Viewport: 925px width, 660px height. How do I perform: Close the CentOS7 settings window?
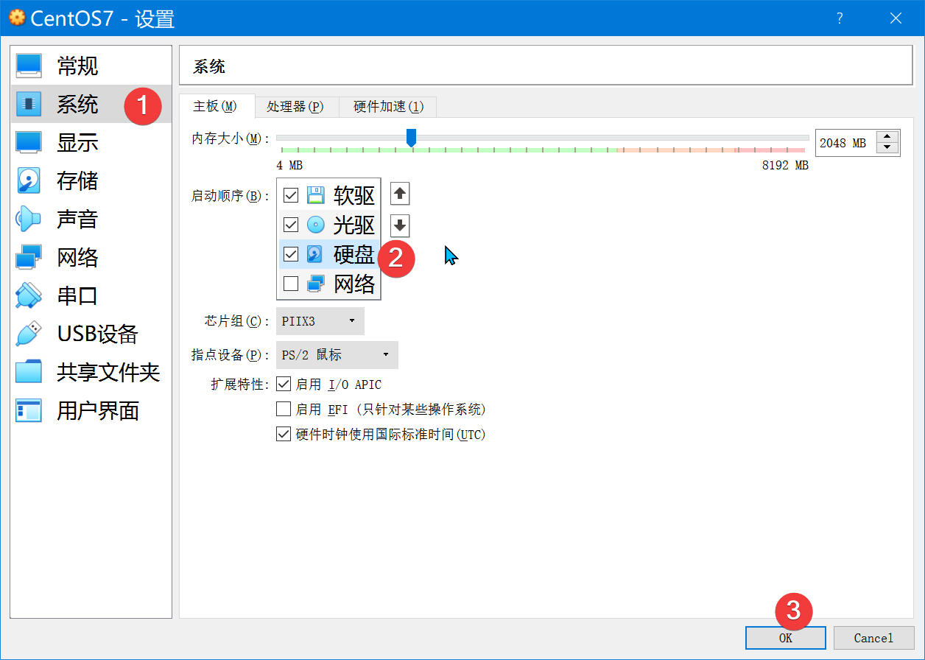pyautogui.click(x=896, y=18)
